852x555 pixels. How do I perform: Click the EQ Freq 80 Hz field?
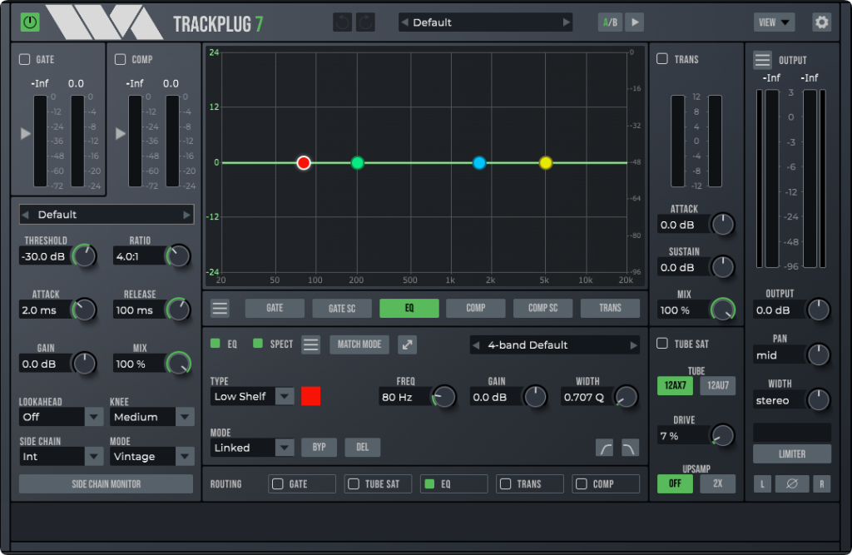405,398
